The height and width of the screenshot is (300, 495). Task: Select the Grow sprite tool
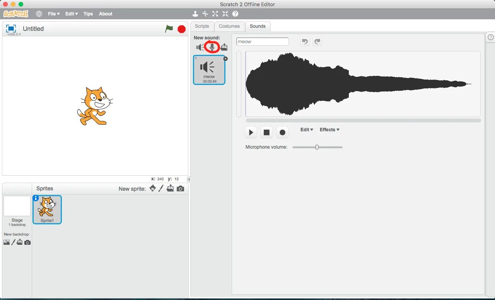(x=215, y=14)
